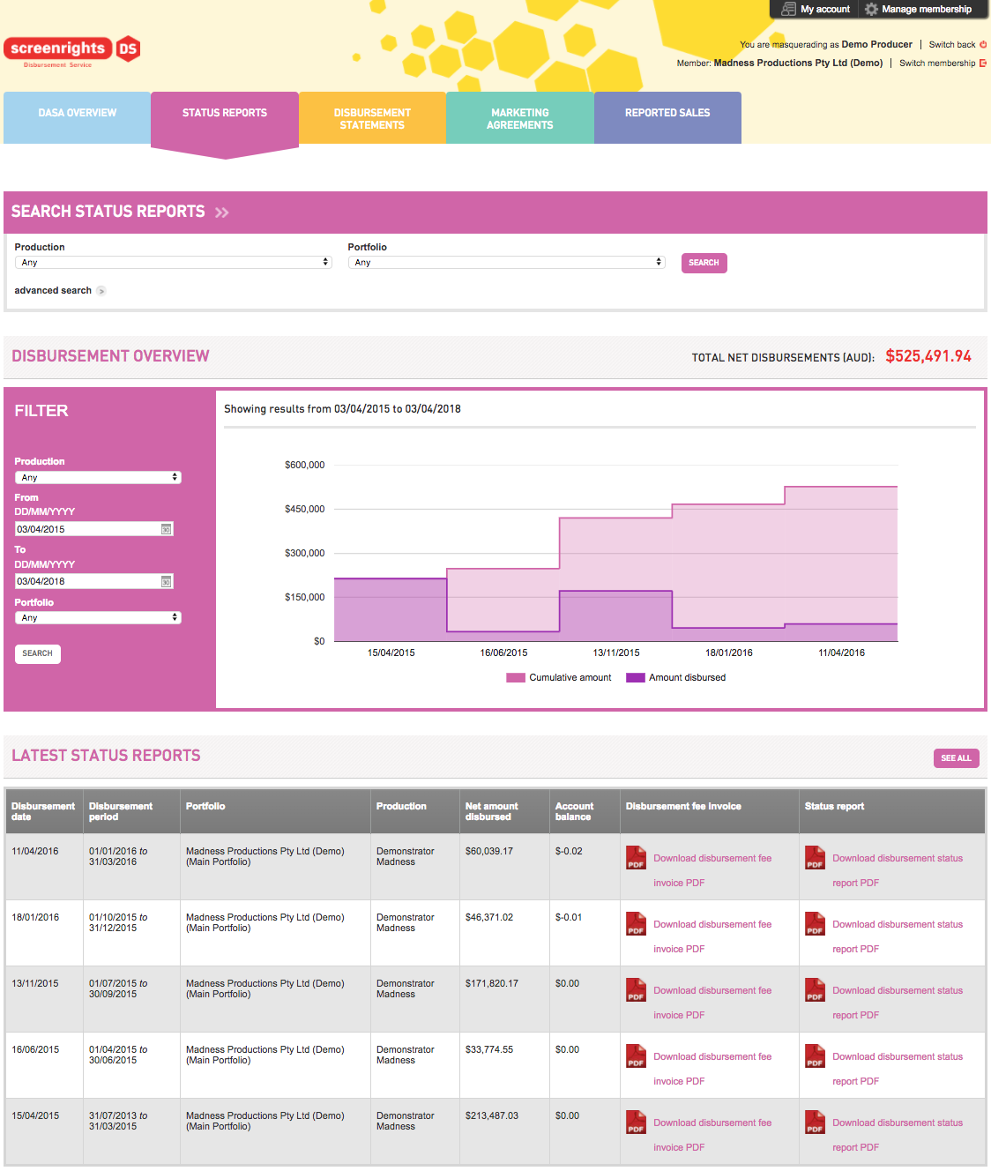Open the top search Production dropdown
Image resolution: width=991 pixels, height=1171 pixels.
point(173,263)
